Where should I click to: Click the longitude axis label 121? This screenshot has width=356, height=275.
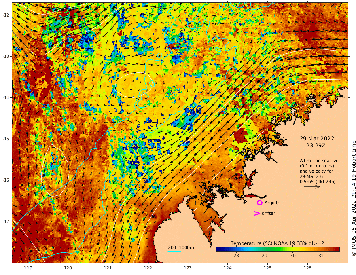tap(108, 268)
